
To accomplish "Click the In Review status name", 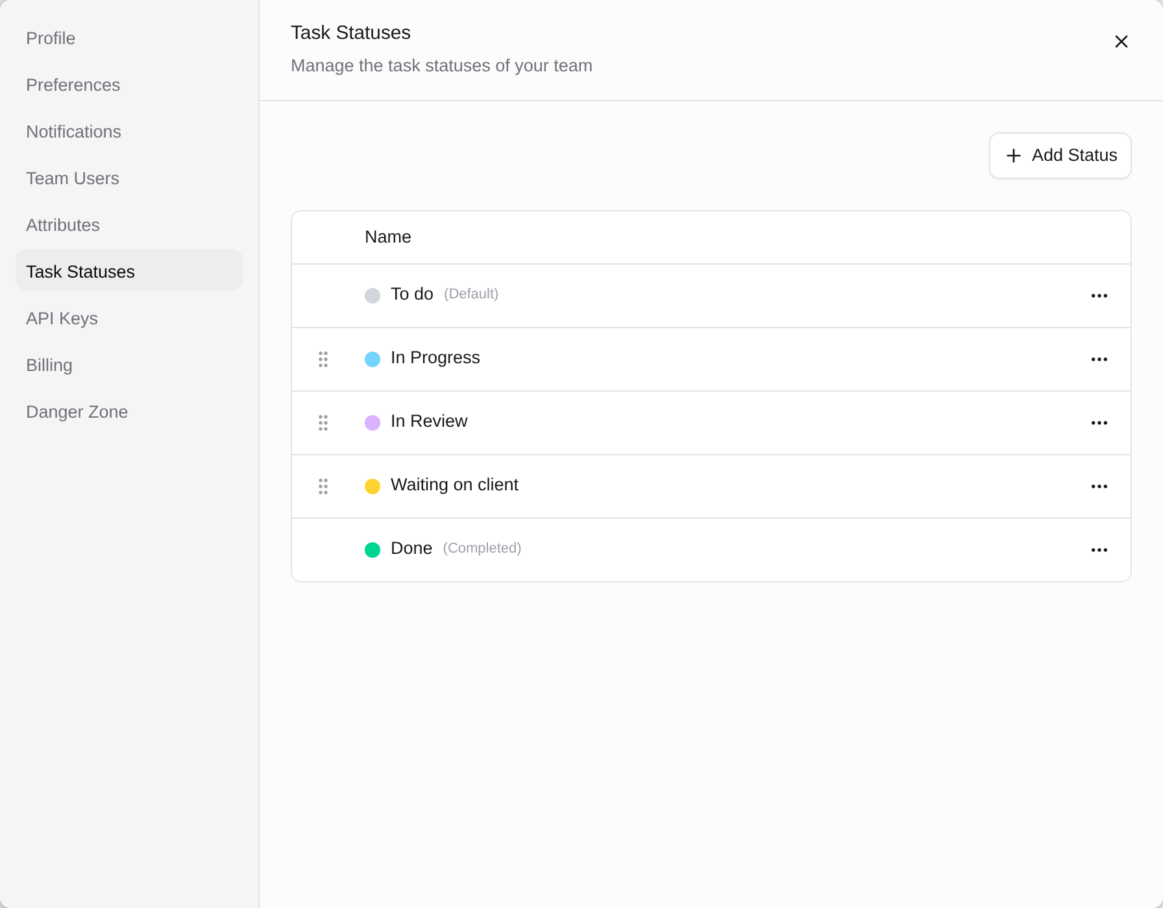I will click(x=429, y=421).
